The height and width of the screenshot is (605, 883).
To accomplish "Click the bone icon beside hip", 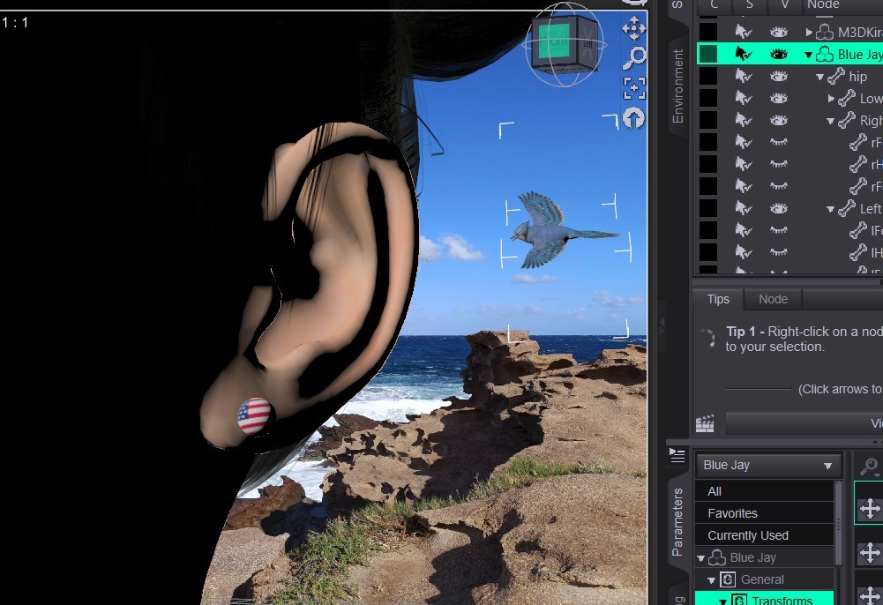I will click(x=836, y=76).
